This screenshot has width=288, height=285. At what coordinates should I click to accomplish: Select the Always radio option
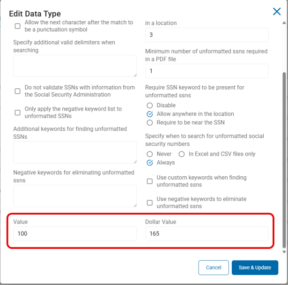(x=150, y=163)
